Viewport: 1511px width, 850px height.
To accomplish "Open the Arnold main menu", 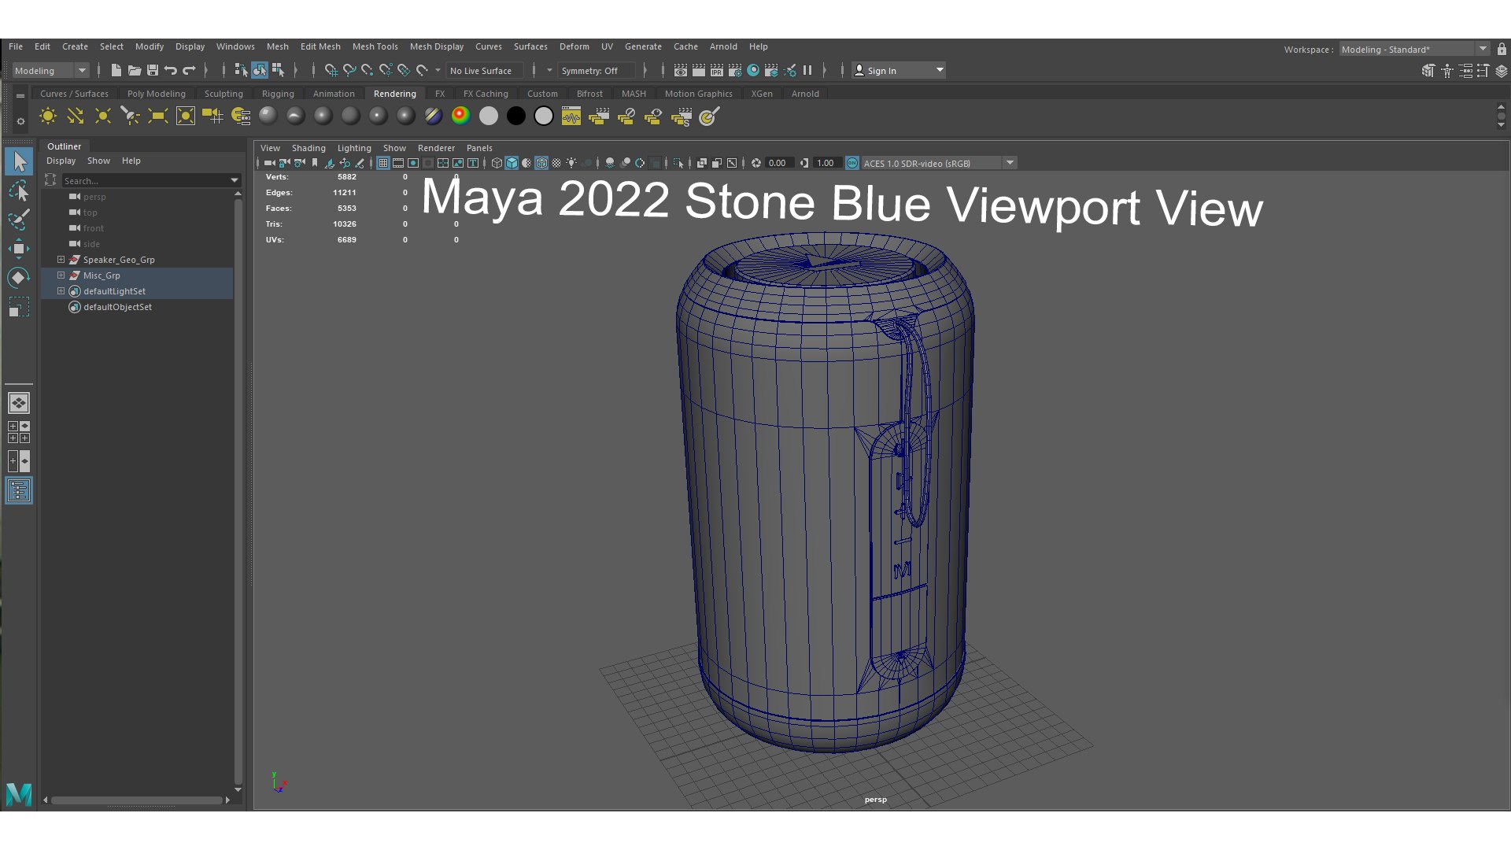I will tap(722, 46).
